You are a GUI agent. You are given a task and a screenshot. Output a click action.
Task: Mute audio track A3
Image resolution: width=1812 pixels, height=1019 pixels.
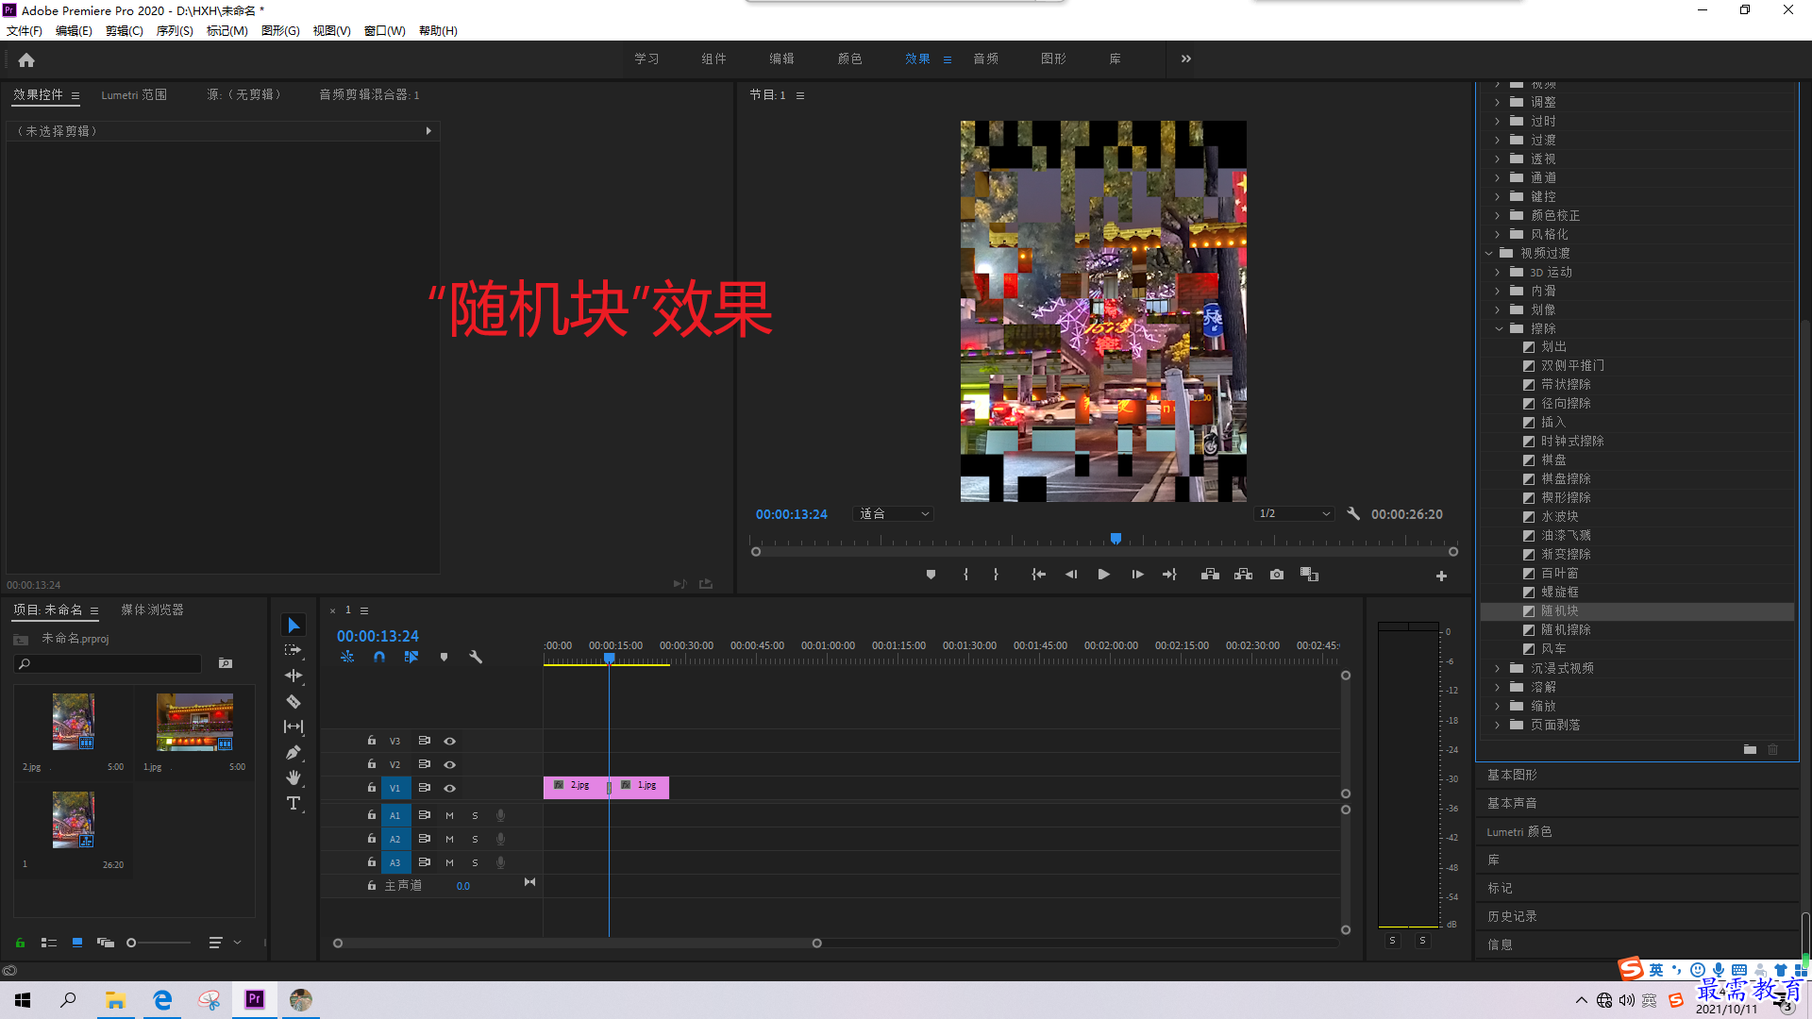tap(449, 862)
